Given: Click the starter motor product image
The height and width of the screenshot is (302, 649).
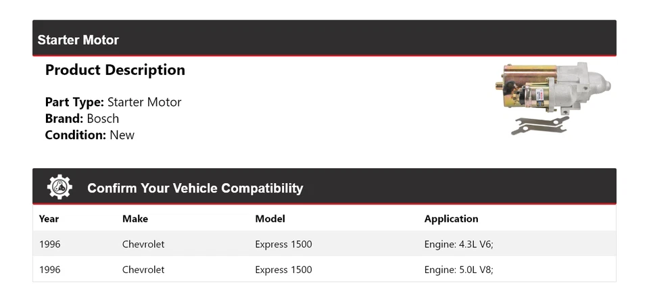Looking at the screenshot, I should pos(552,98).
